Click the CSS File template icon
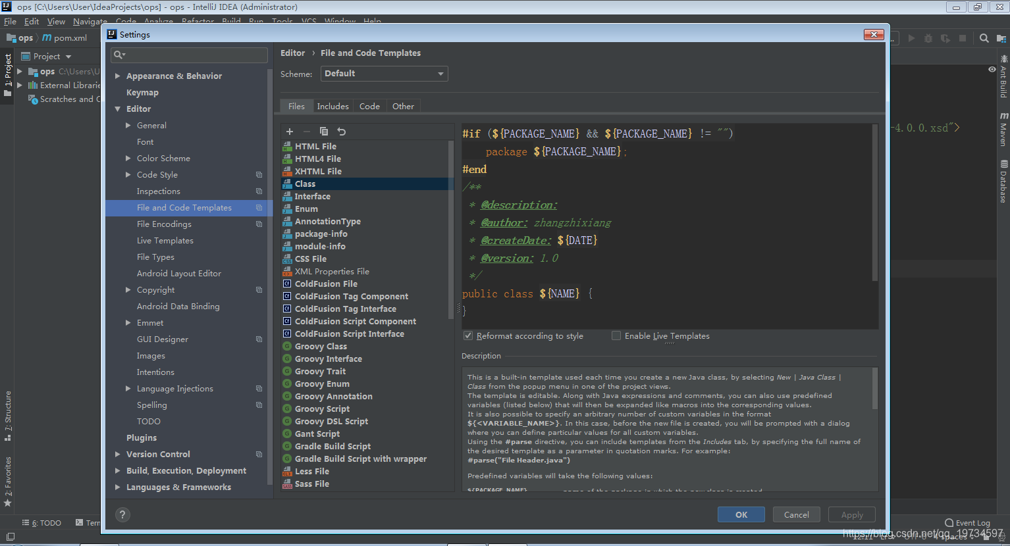 point(287,259)
